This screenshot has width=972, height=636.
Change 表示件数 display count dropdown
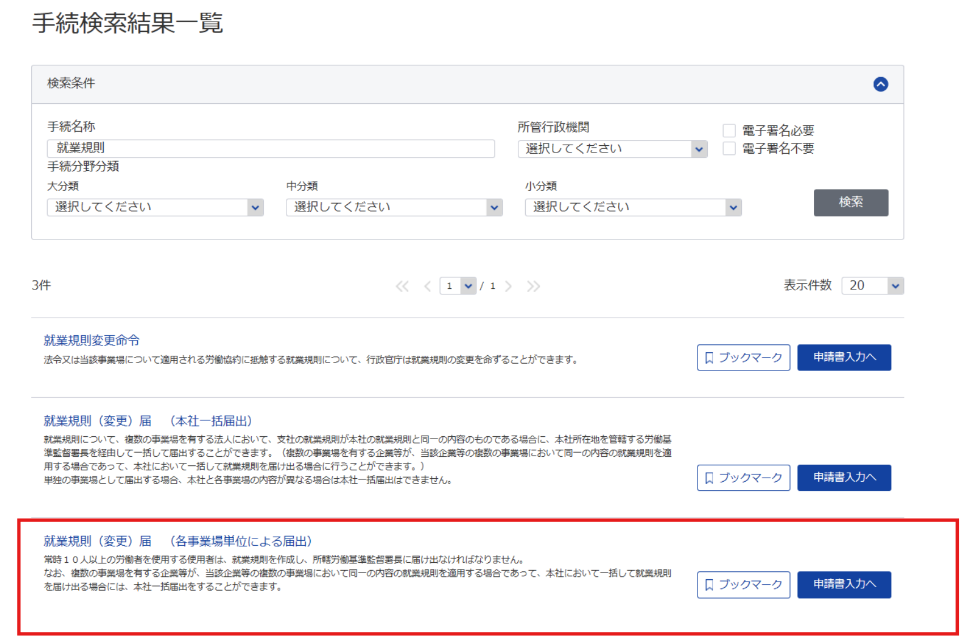[x=872, y=285]
